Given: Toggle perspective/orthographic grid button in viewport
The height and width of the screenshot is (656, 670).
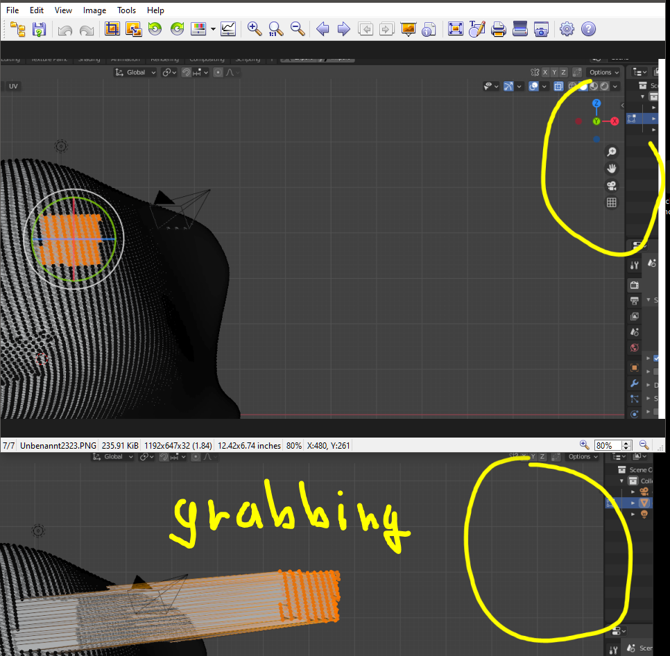Looking at the screenshot, I should (612, 202).
